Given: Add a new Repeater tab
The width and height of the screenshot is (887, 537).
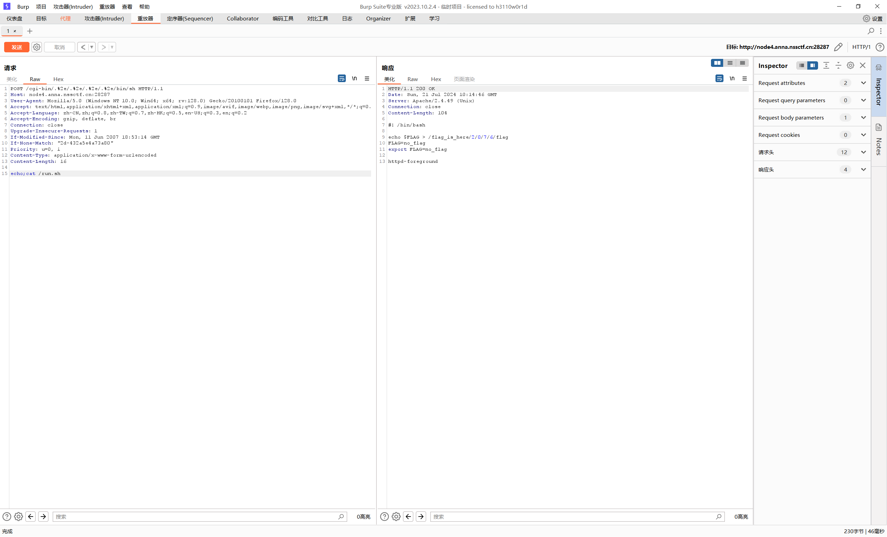Looking at the screenshot, I should [x=30, y=31].
